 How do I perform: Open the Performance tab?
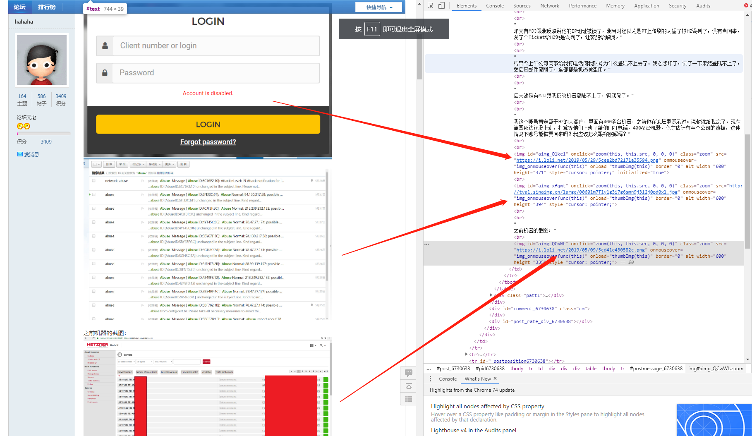point(582,6)
